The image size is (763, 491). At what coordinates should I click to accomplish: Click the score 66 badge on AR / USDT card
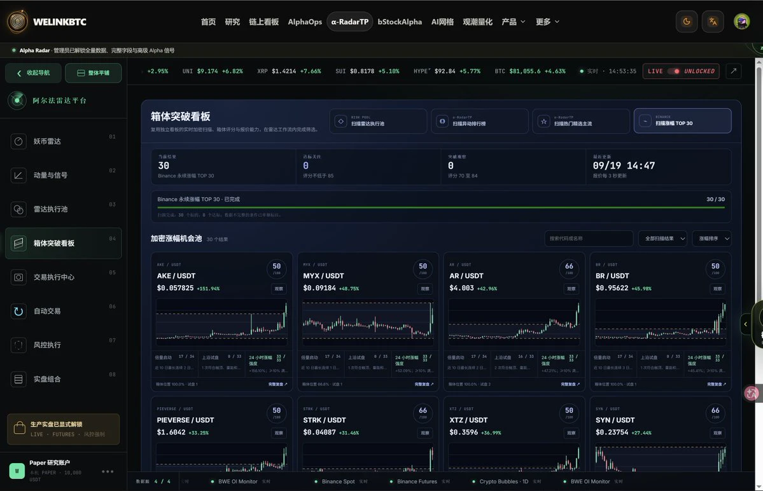[x=569, y=268]
